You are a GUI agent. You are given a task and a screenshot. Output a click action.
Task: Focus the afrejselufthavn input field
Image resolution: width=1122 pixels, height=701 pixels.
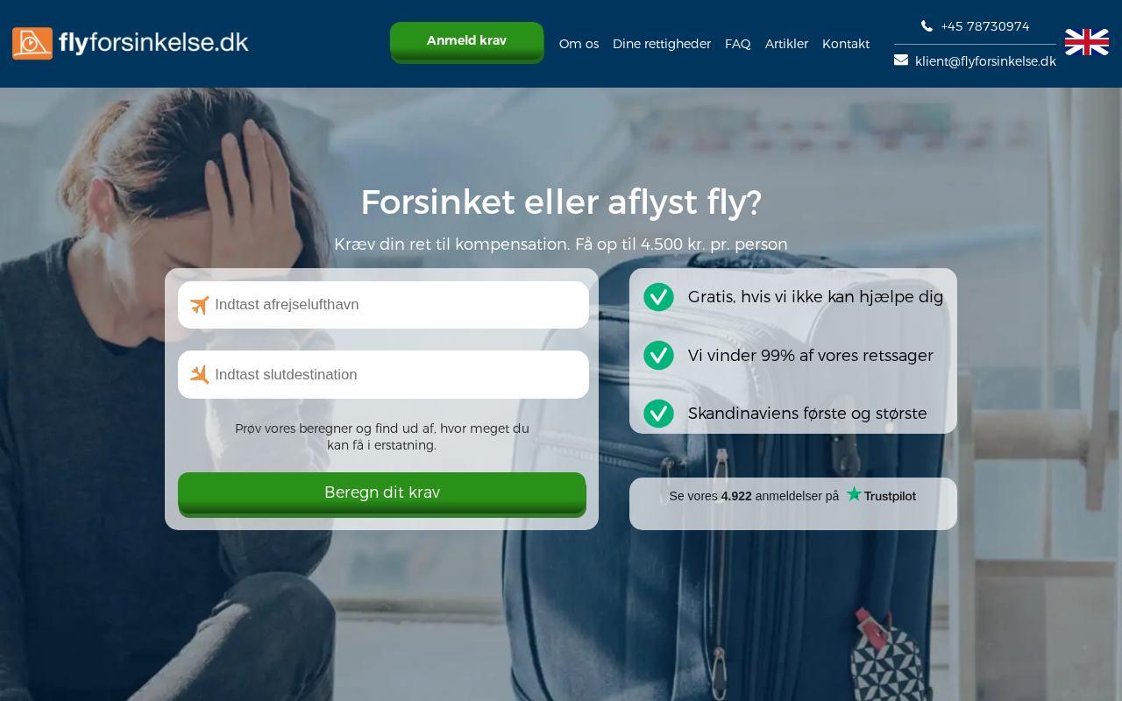pos(383,305)
